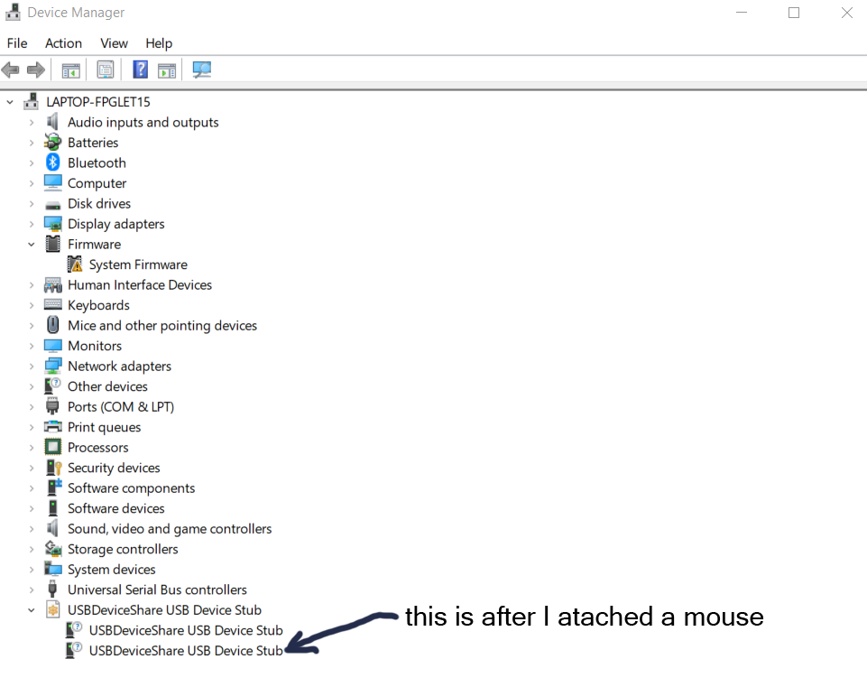
Task: Click the Bluetooth category icon
Action: coord(52,162)
